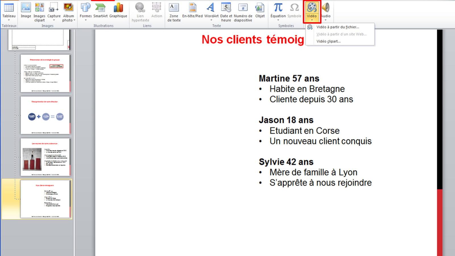Insert a Graphique chart
This screenshot has width=455, height=256.
tap(118, 11)
